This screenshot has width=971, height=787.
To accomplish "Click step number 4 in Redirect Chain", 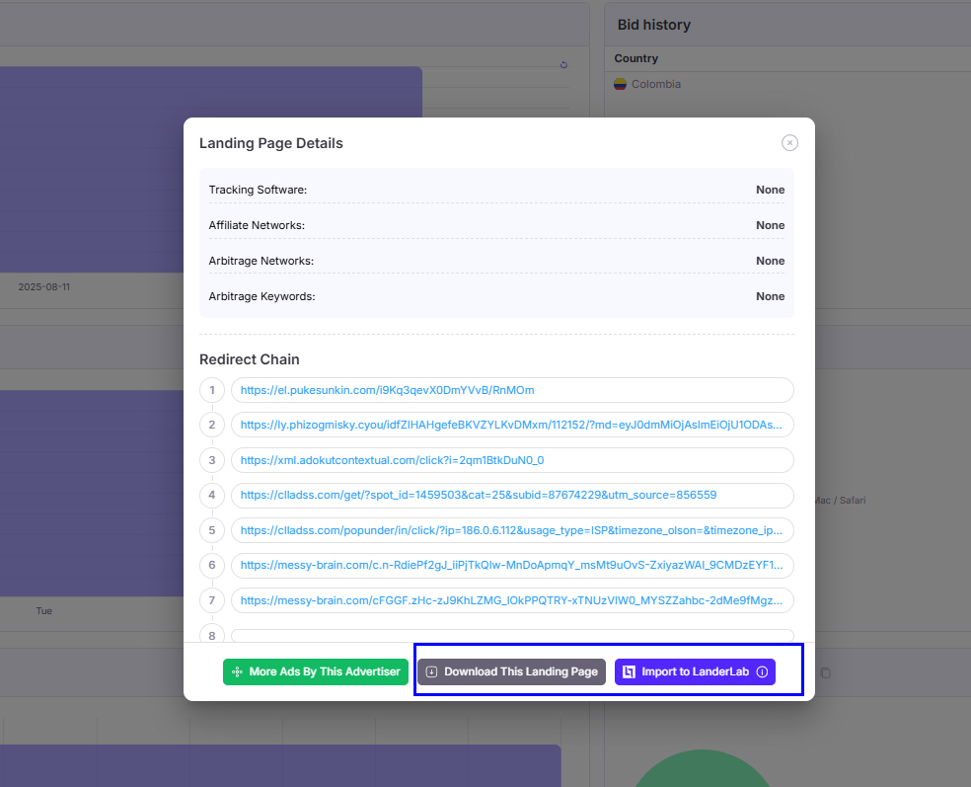I will [212, 495].
